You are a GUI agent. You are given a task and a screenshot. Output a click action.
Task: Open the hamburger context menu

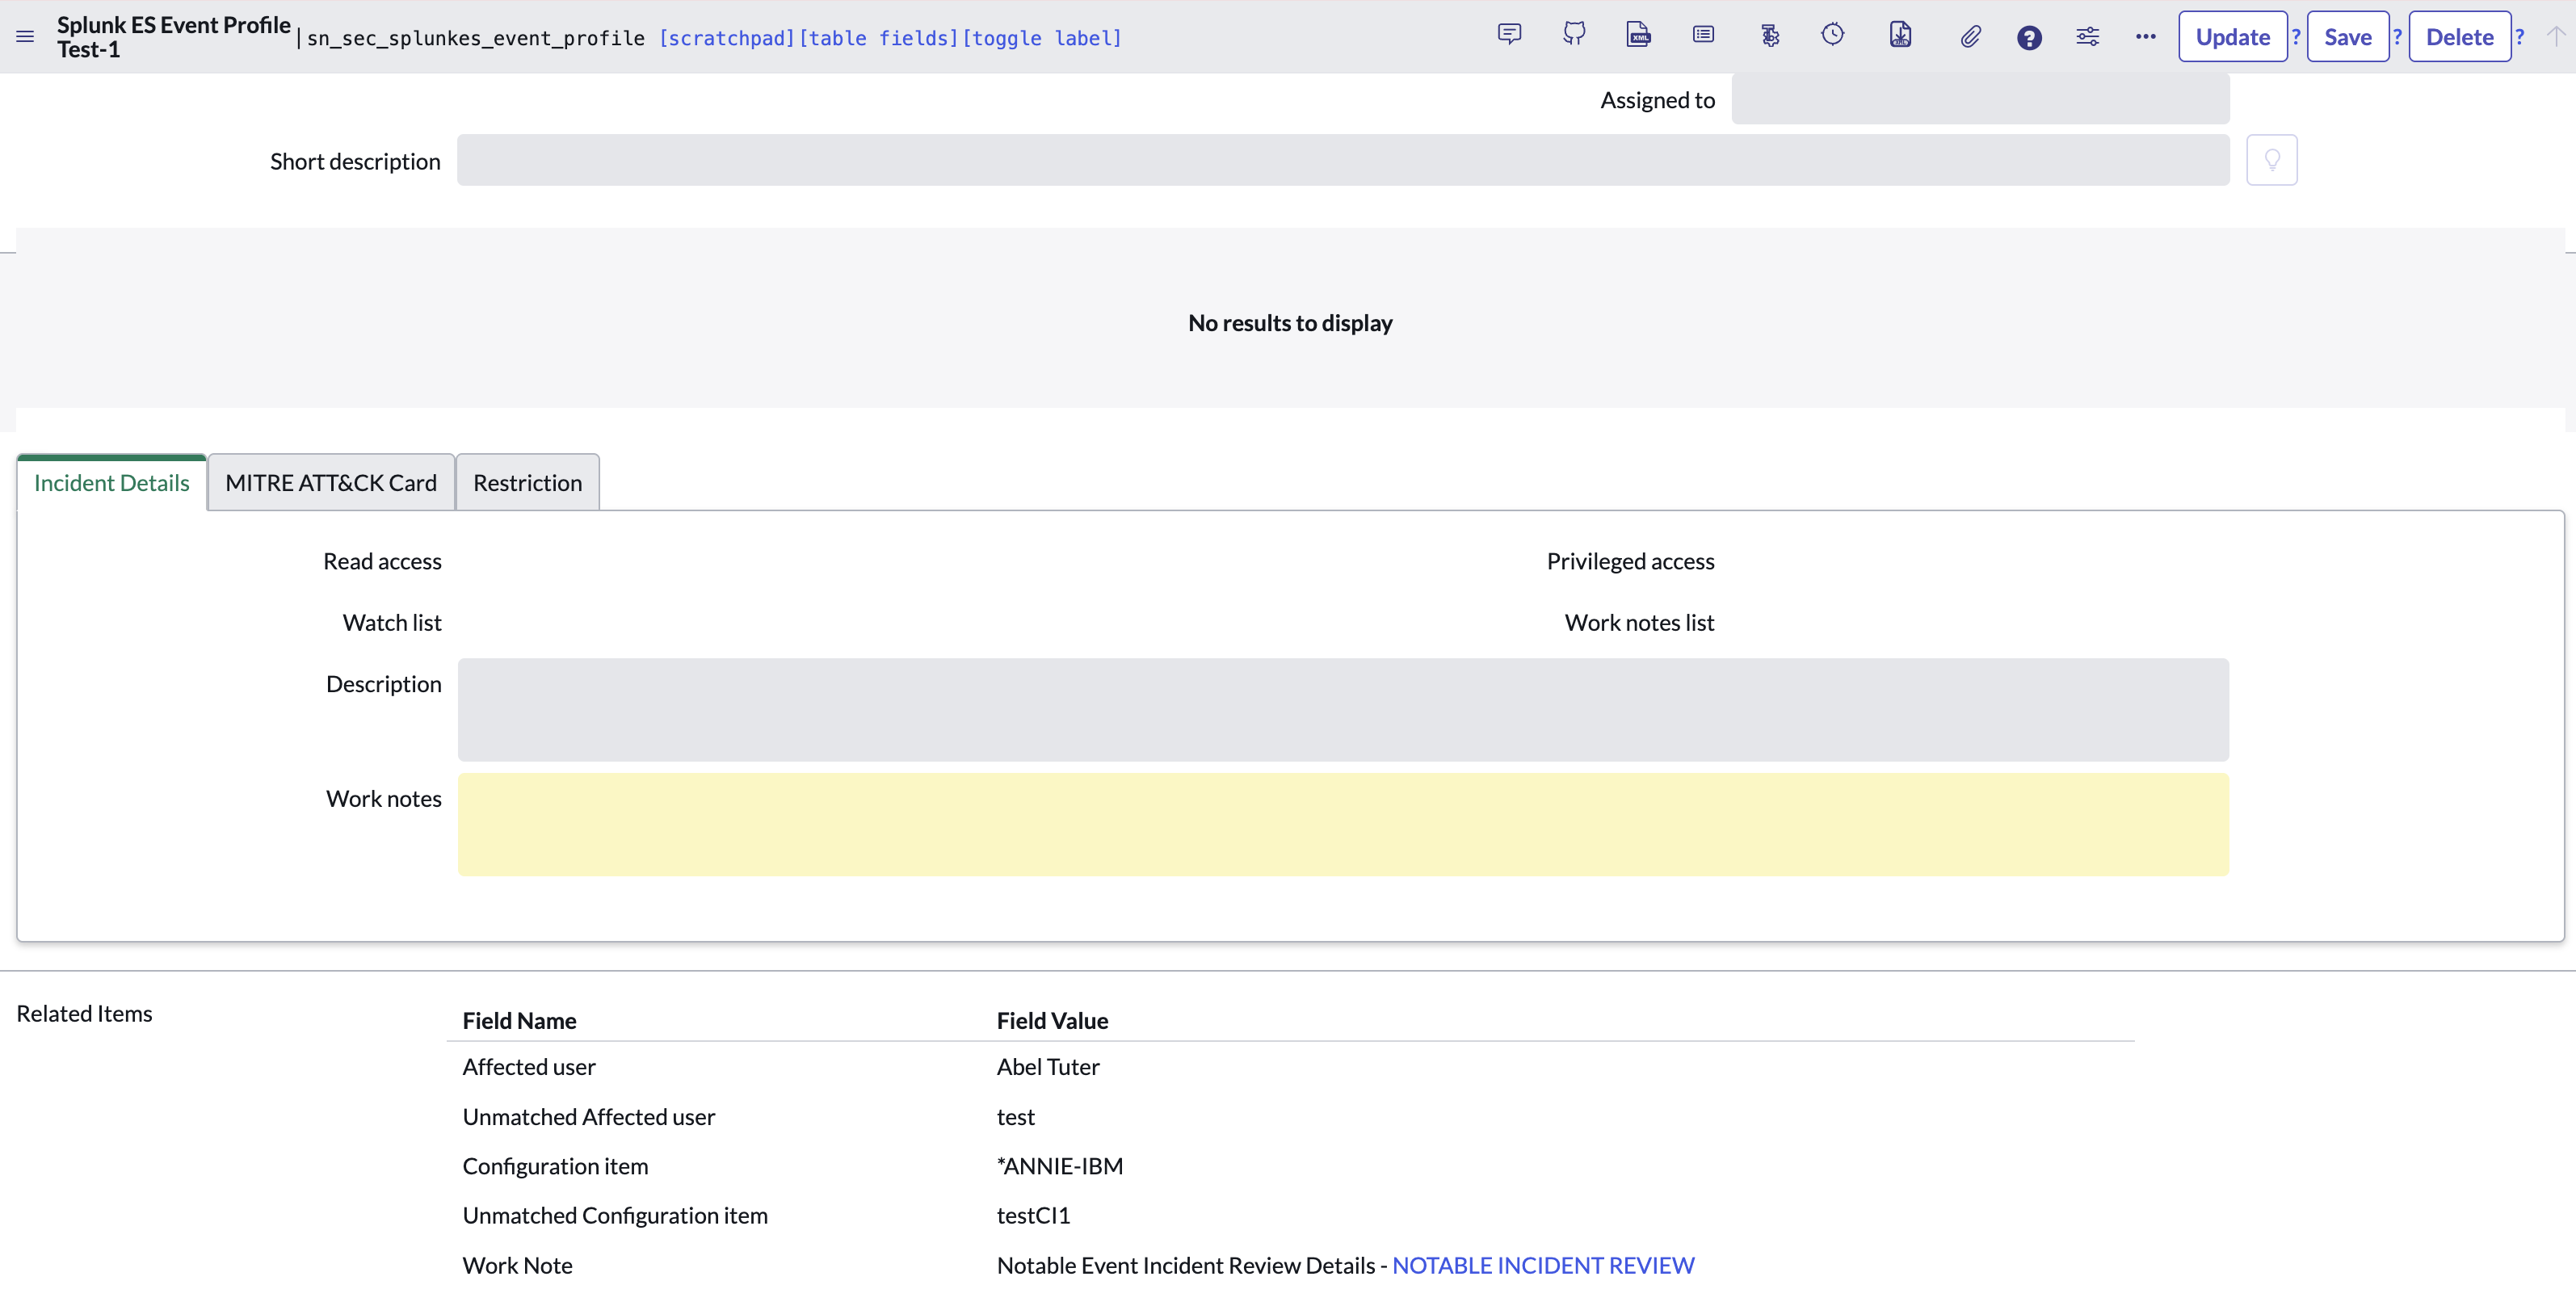[x=25, y=37]
